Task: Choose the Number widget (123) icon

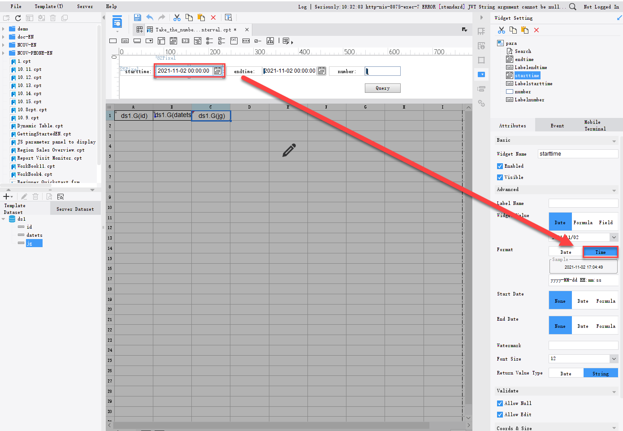Action: tap(185, 41)
